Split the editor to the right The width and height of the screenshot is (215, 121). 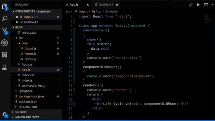tap(206, 5)
